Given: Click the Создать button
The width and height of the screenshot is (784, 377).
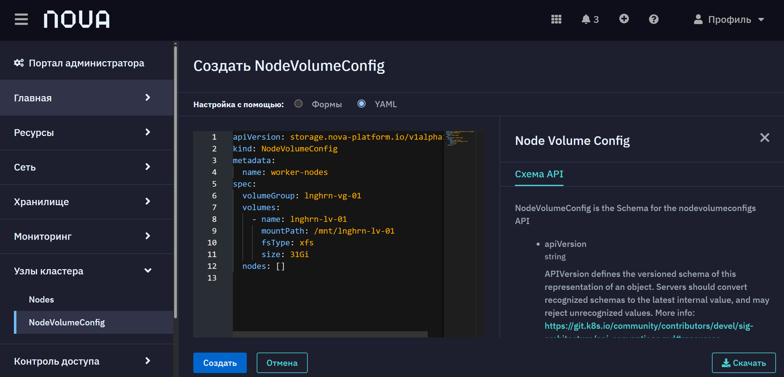Looking at the screenshot, I should point(220,363).
